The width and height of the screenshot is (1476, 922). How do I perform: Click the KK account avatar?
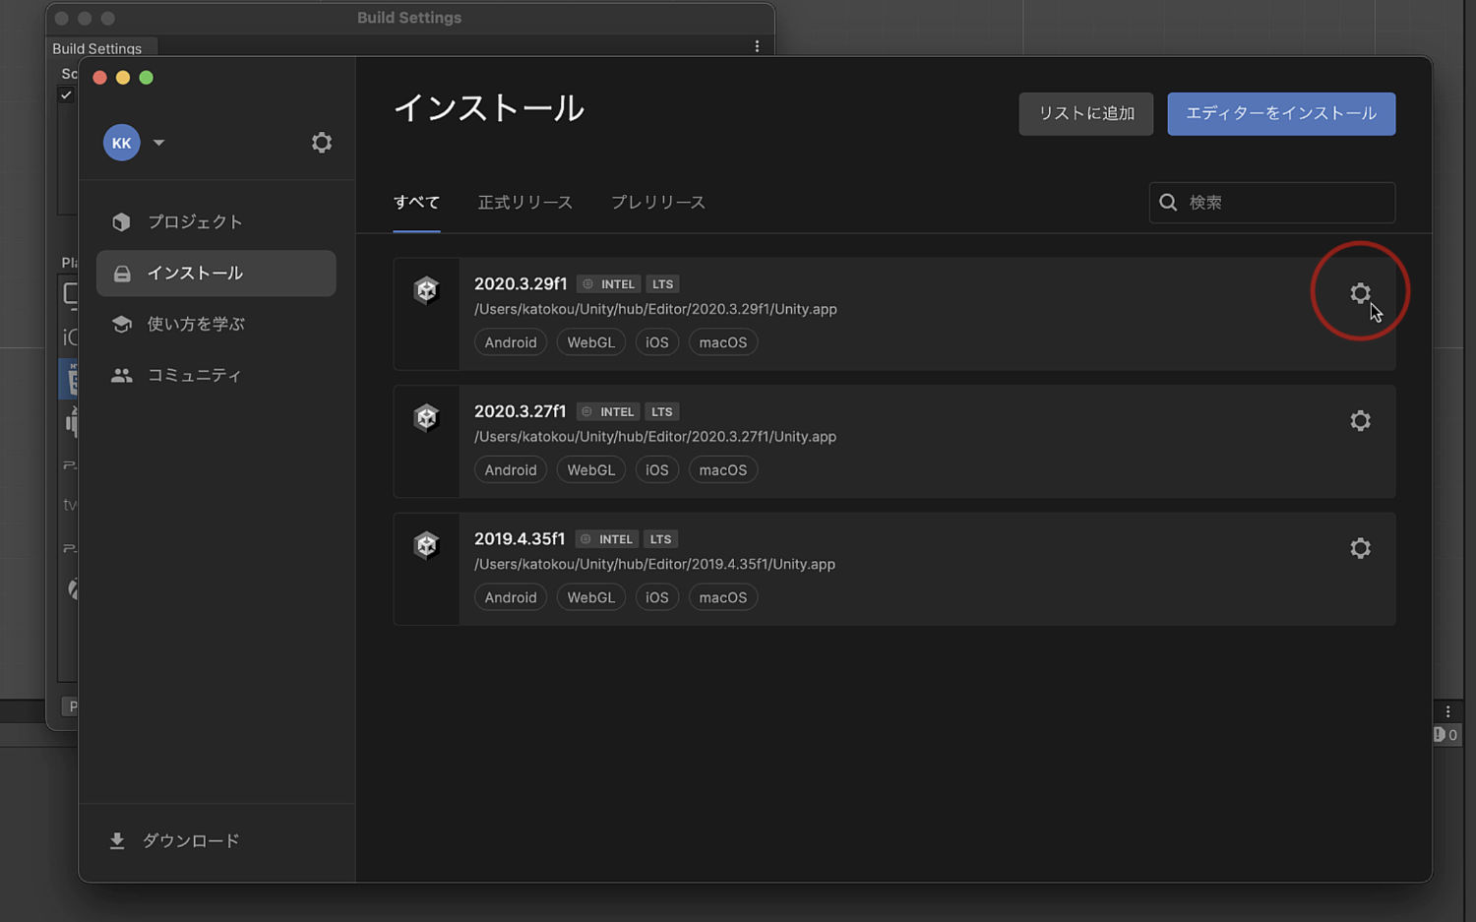pyautogui.click(x=122, y=143)
